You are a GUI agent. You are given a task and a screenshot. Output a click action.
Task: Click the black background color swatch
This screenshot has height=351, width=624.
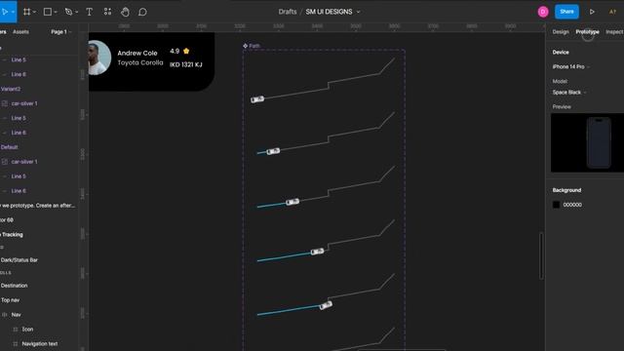pyautogui.click(x=556, y=205)
